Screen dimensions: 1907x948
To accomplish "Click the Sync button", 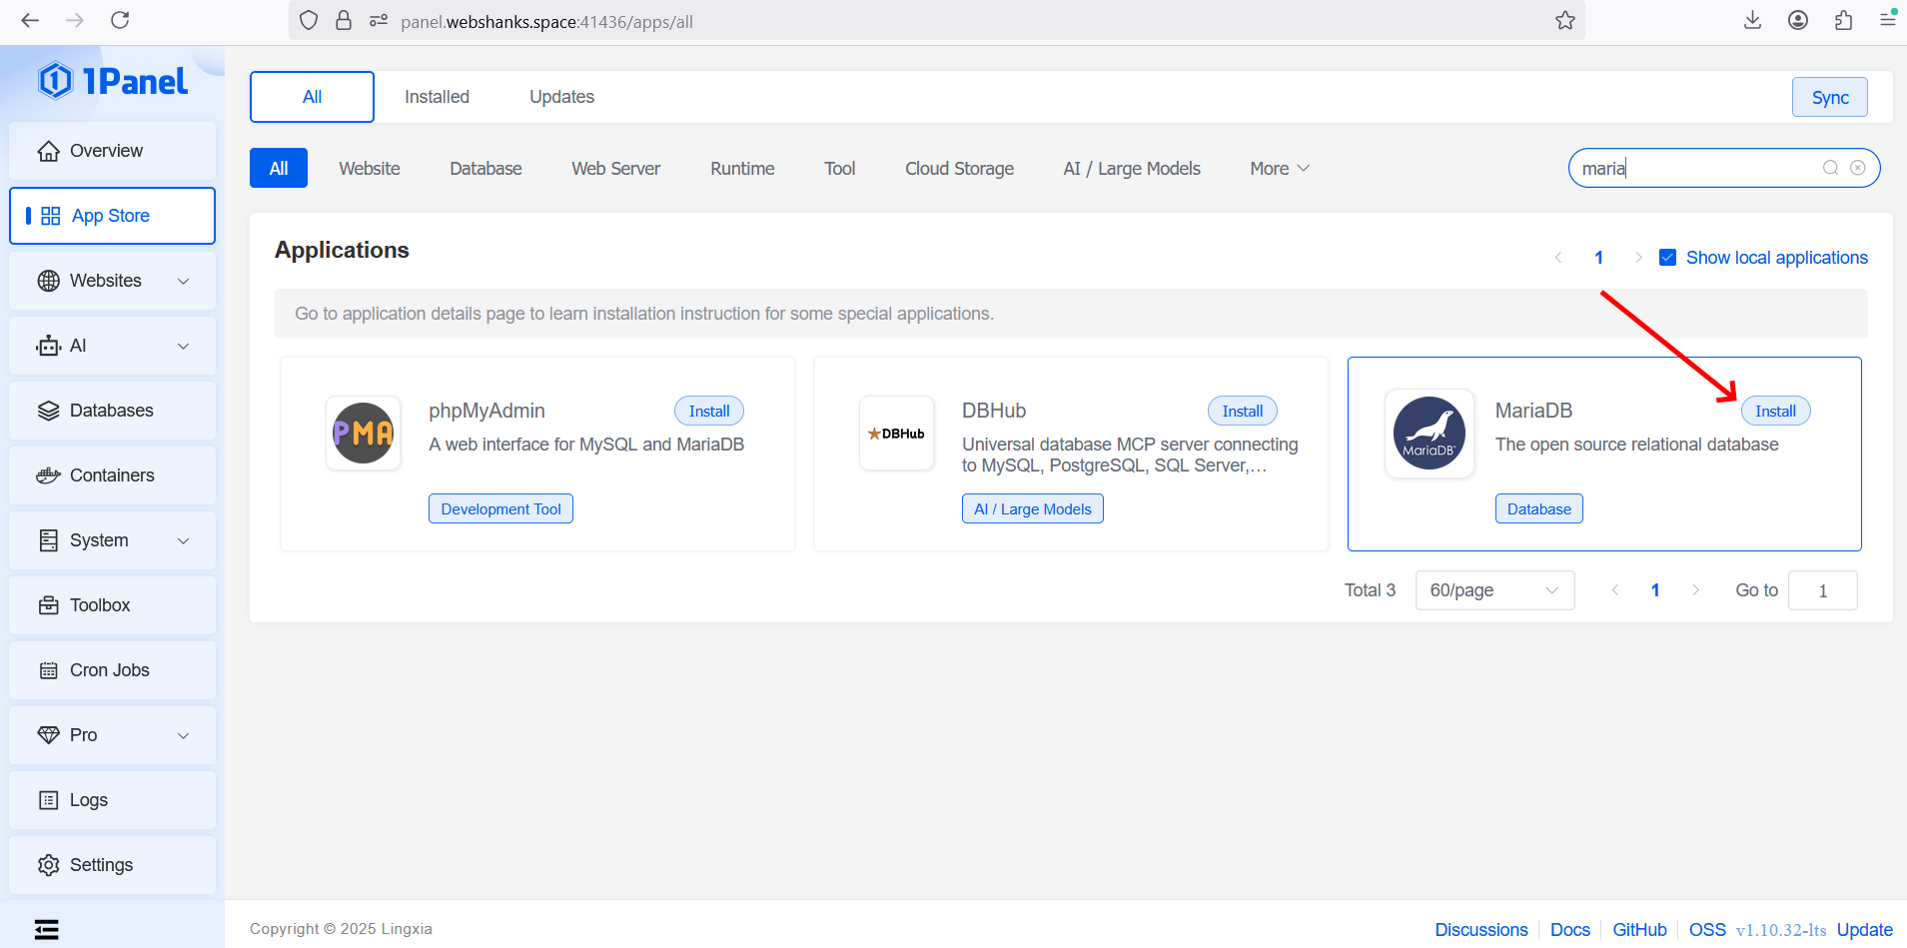I will tap(1830, 97).
